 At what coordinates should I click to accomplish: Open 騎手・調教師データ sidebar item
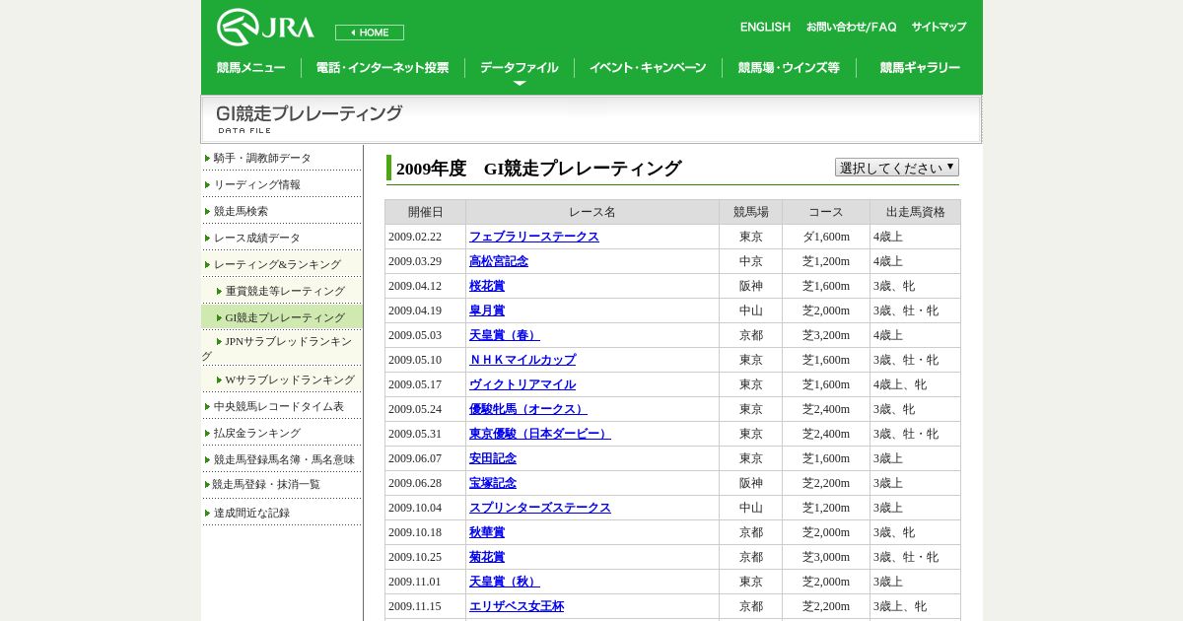click(x=262, y=158)
